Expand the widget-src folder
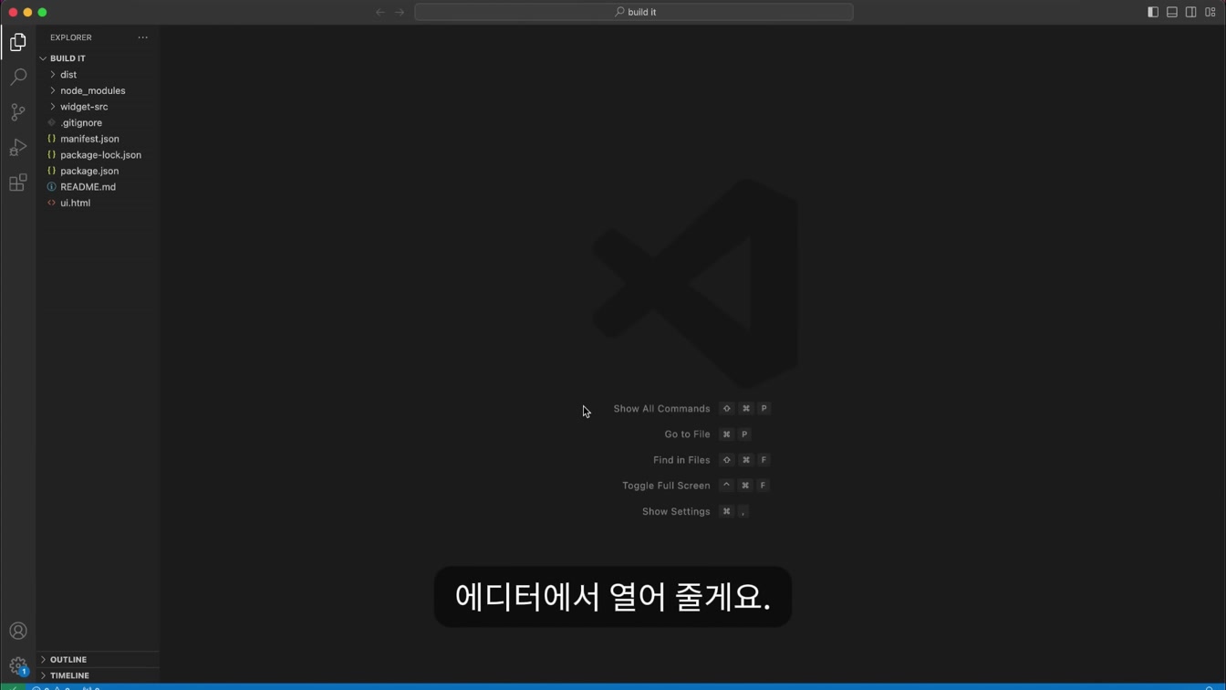 coord(99,107)
